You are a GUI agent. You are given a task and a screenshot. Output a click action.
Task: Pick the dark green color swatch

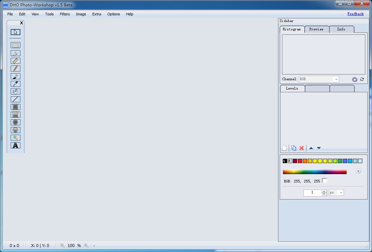point(340,161)
